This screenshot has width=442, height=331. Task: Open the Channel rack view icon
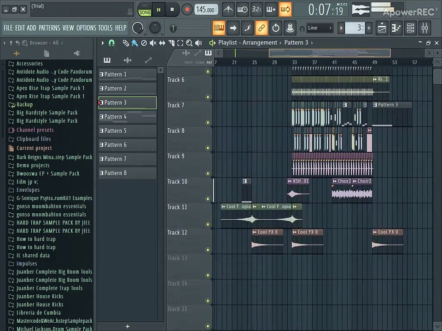[x=410, y=28]
